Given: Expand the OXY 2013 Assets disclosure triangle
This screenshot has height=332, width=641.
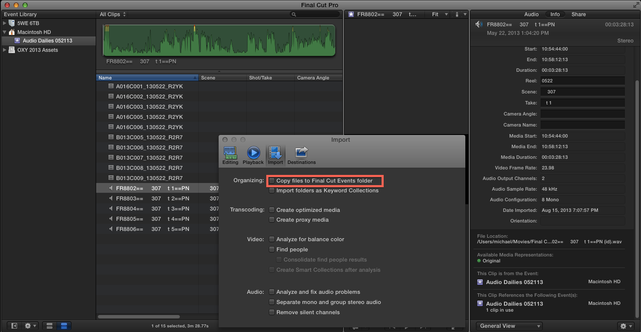Looking at the screenshot, I should (5, 50).
